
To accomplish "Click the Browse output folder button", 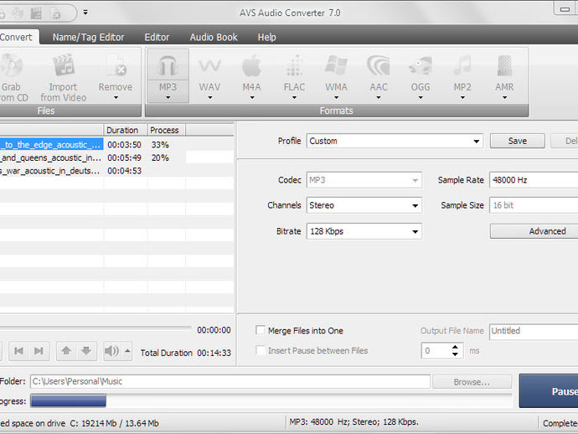I will pos(472,382).
